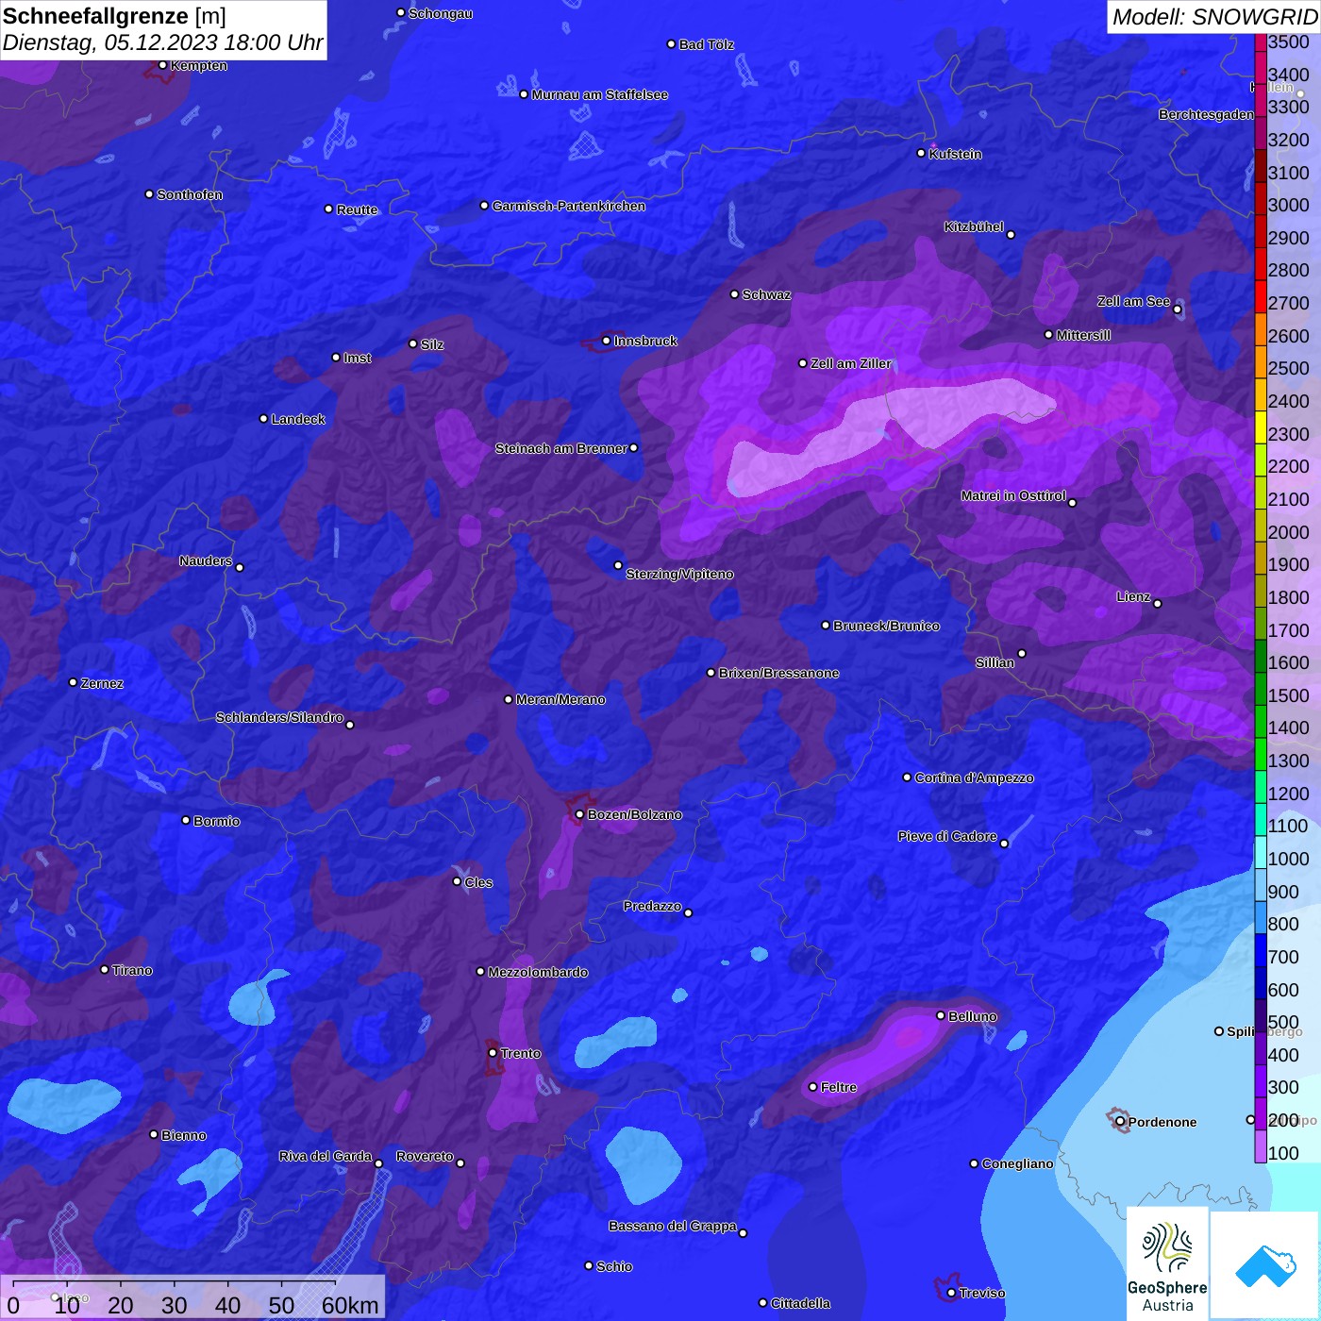
Task: Click the Tirano city marker
Action: [105, 969]
